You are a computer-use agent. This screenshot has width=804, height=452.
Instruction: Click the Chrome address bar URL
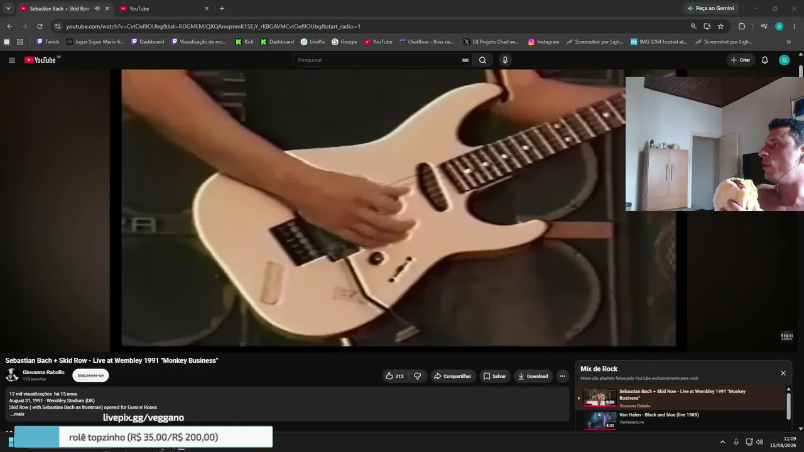click(x=213, y=26)
